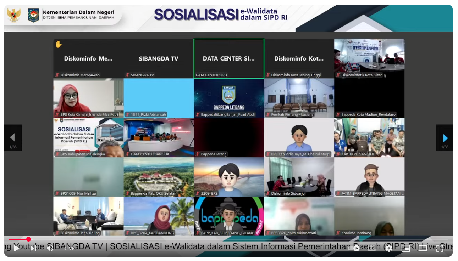Click the muted mic icon beside SIBANGDA TV
The image size is (458, 261).
pos(128,75)
